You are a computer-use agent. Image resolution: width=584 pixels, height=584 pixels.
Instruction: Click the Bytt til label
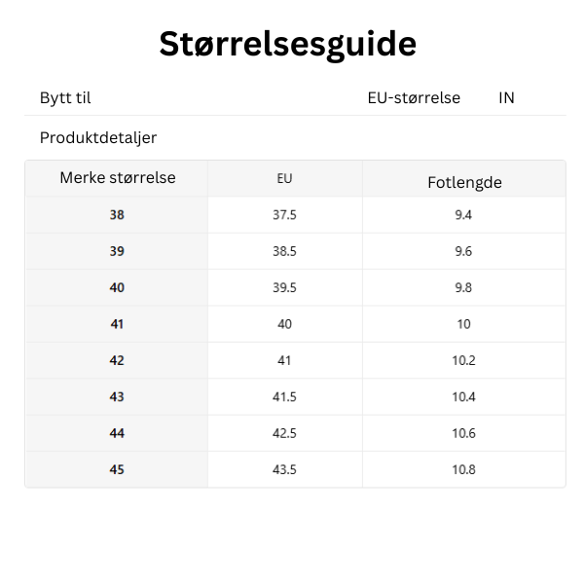[x=65, y=98]
